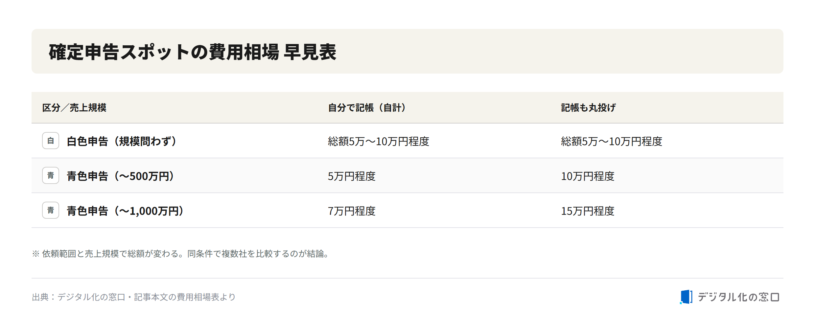Click the 15万円程度 cell

pos(588,211)
